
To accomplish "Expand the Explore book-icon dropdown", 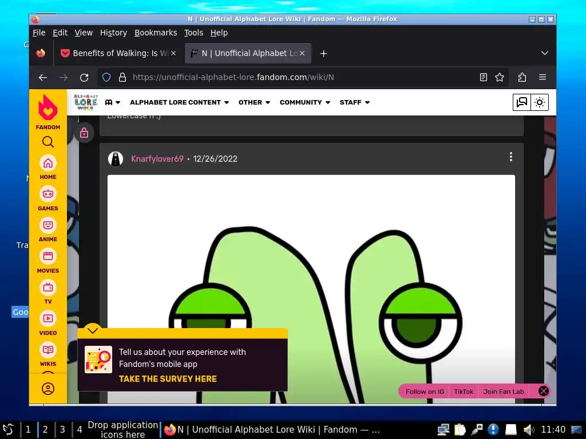I will tap(113, 102).
